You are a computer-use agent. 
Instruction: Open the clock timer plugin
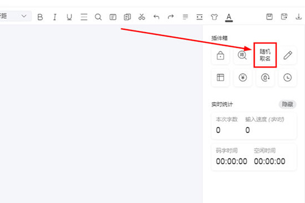[287, 77]
